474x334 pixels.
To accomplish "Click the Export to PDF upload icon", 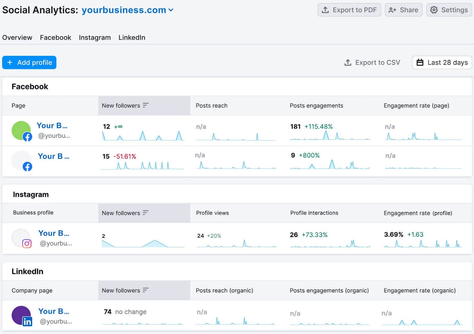I will point(325,10).
